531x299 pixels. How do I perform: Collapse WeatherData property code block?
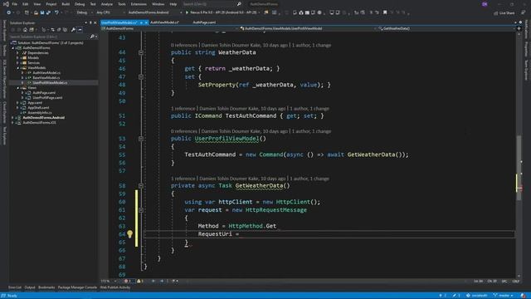[141, 52]
